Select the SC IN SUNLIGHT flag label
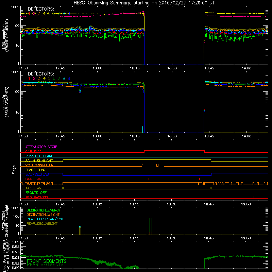Screen dimensions: 272x272 [39, 160]
